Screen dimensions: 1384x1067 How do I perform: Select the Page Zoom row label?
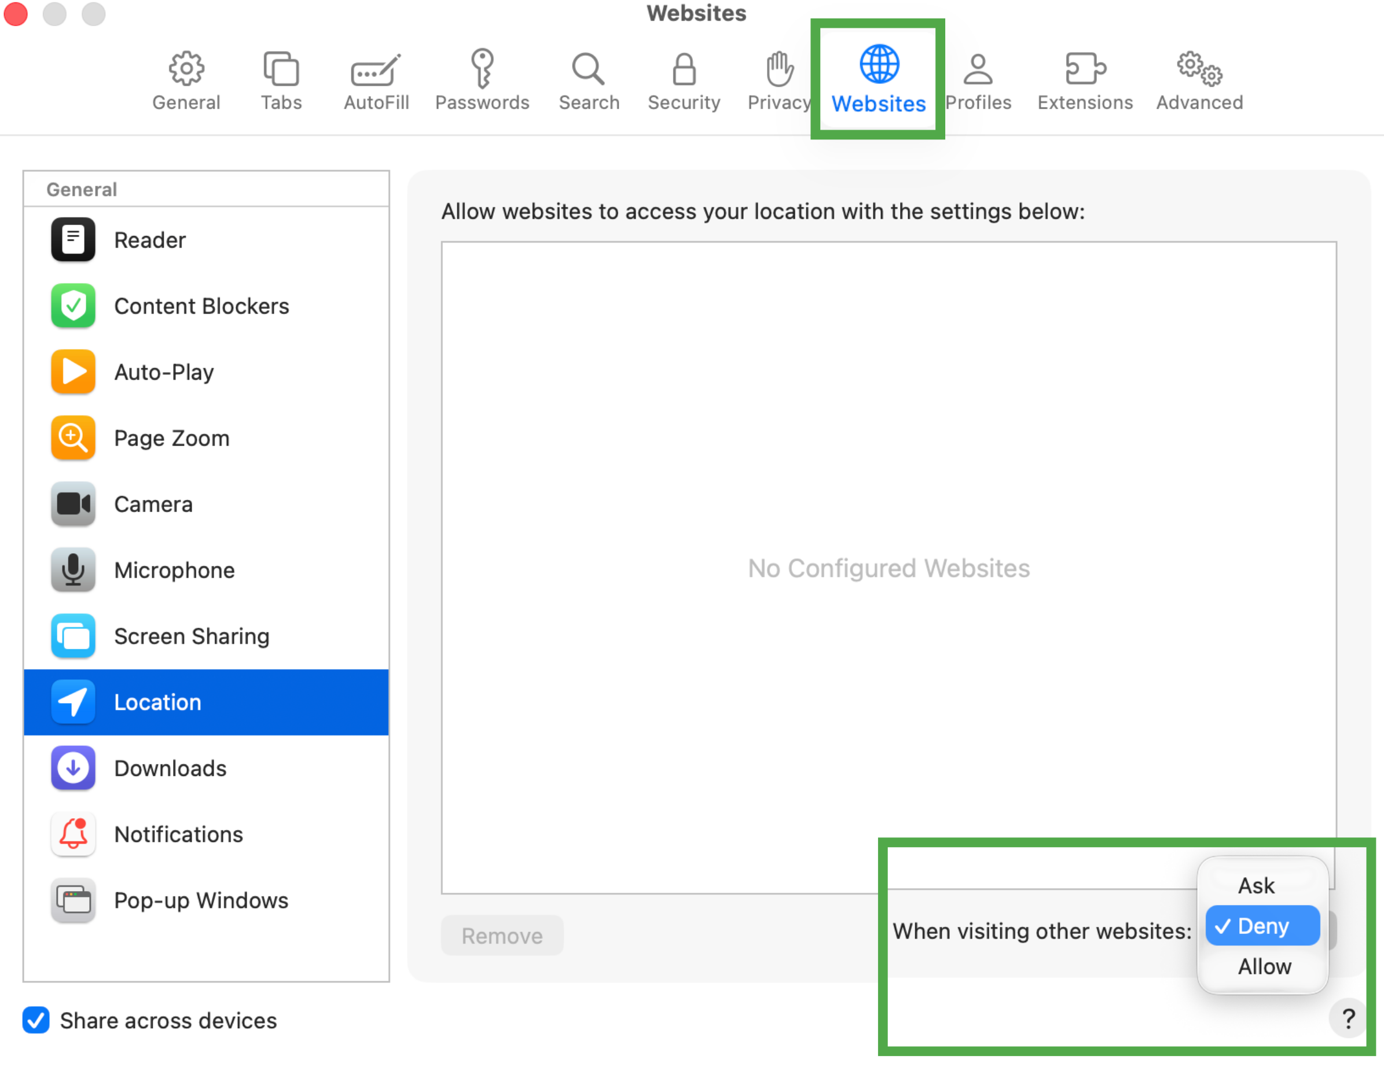(x=172, y=439)
